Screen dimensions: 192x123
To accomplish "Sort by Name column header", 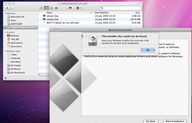I will click(x=65, y=13).
